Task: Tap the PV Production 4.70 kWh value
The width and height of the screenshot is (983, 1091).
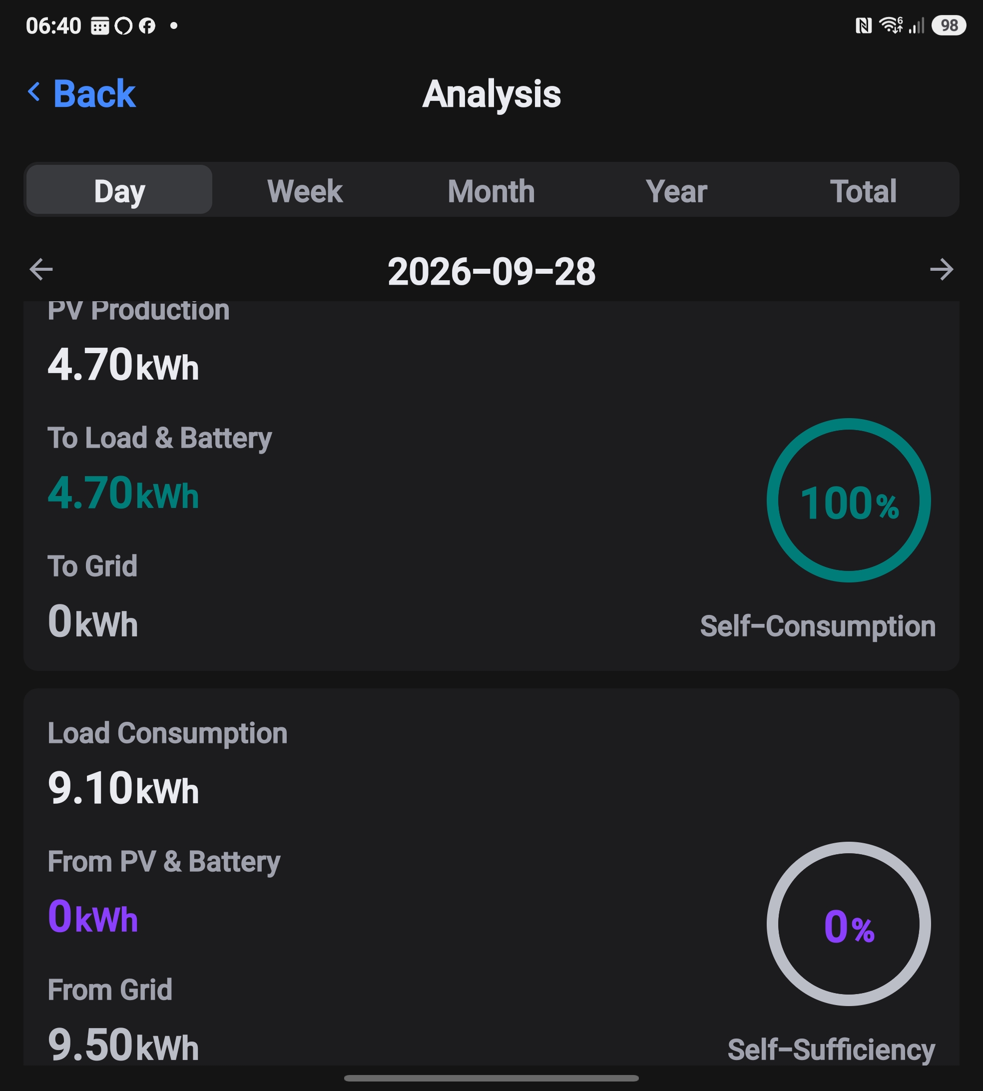Action: point(123,365)
